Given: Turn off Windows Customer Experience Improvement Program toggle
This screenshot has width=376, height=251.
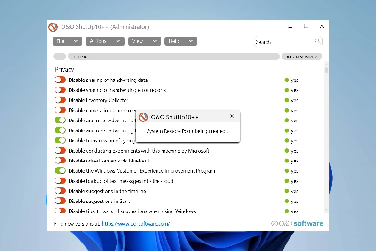Looking at the screenshot, I should (60, 171).
